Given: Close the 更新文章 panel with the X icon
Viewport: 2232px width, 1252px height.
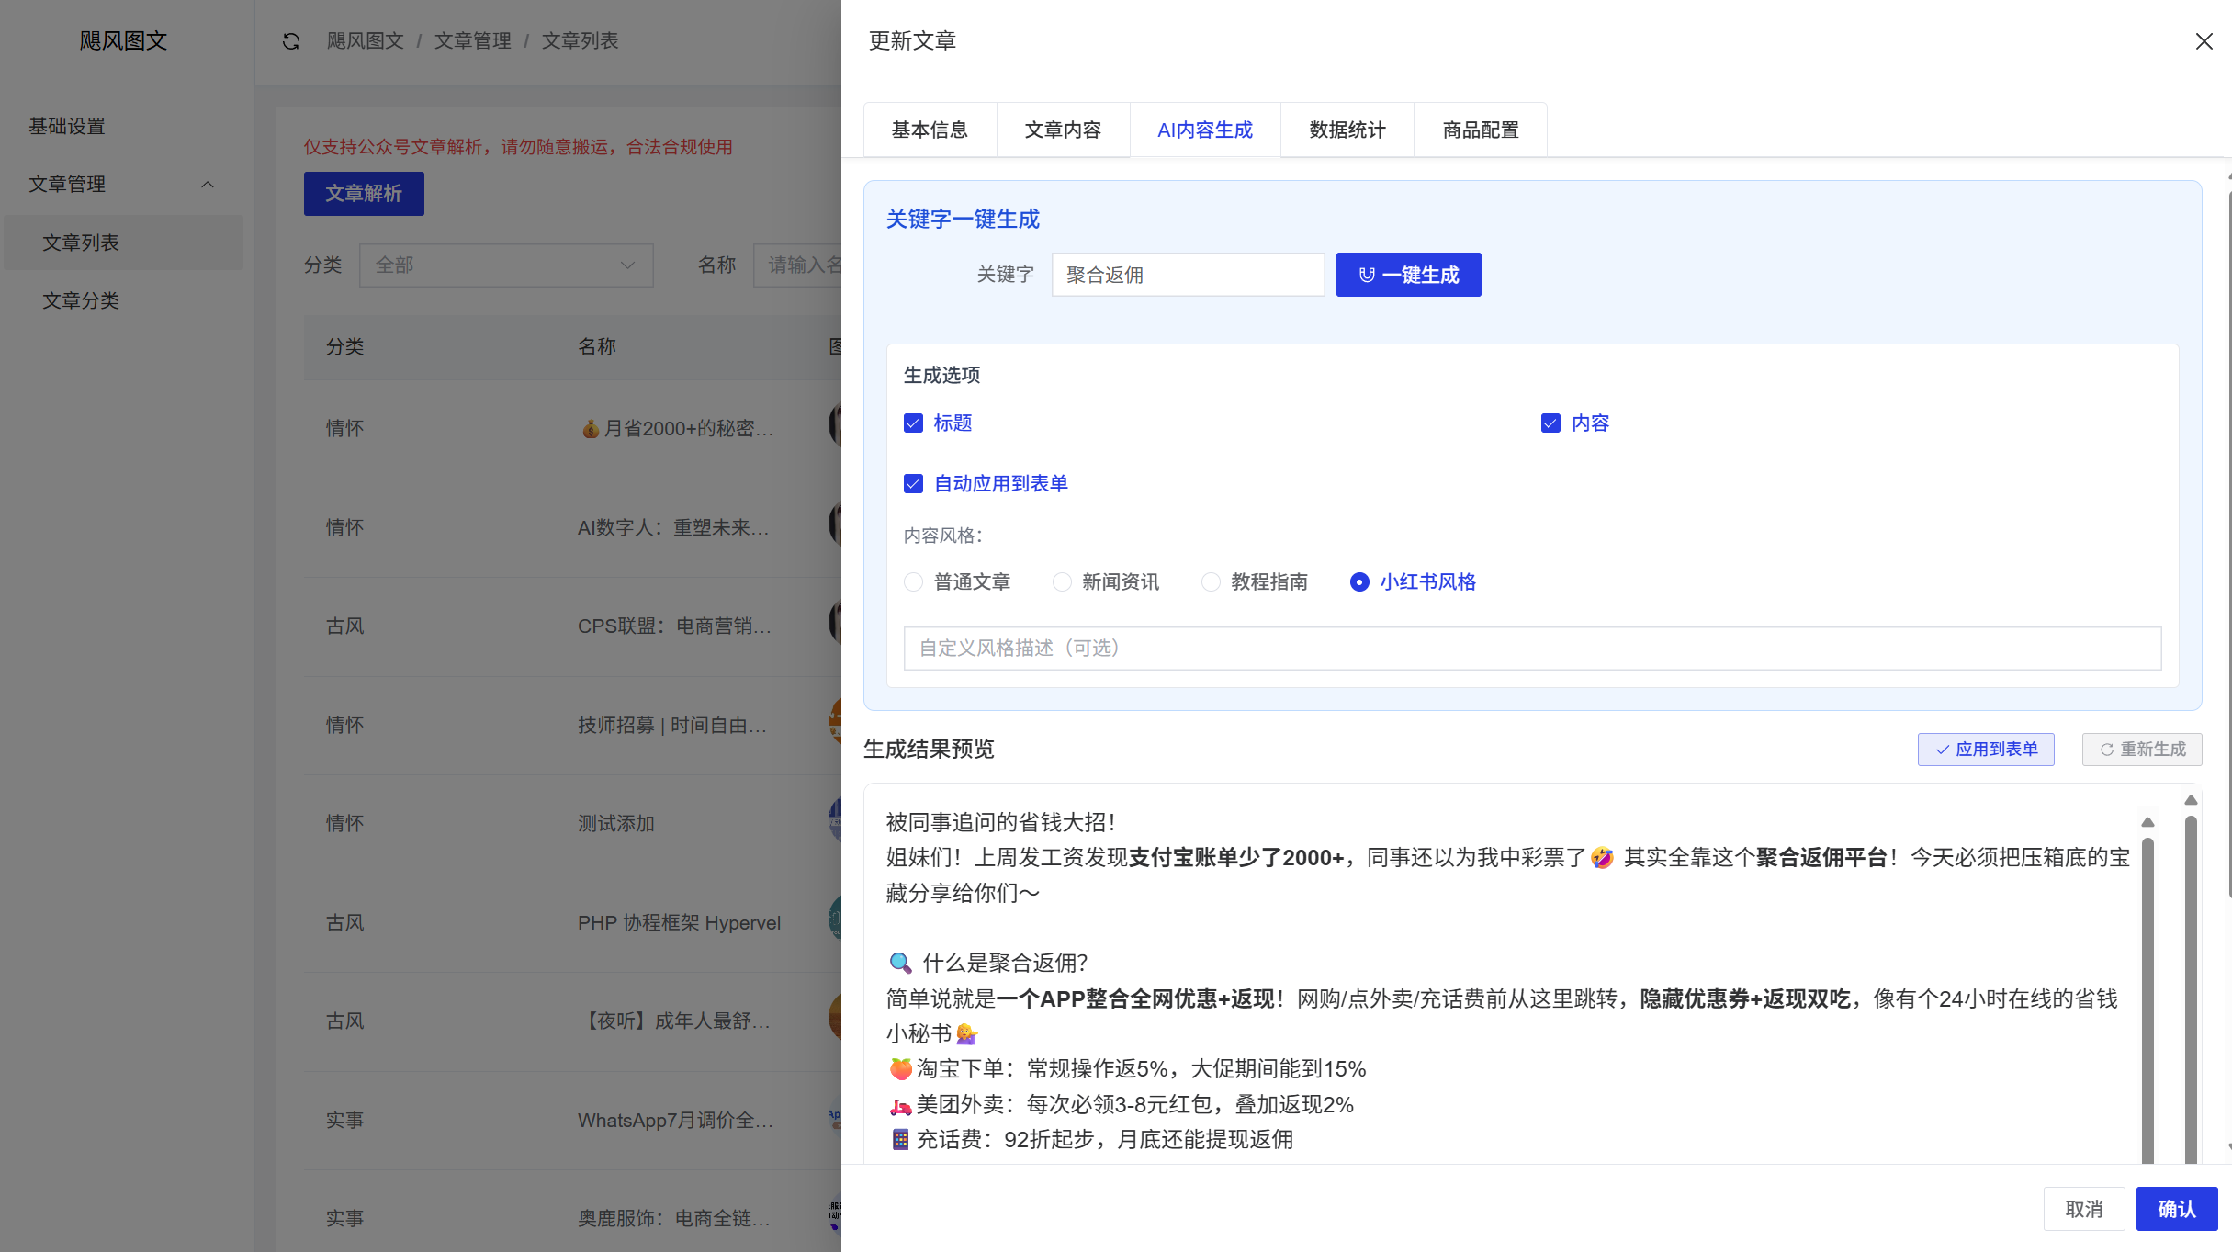Looking at the screenshot, I should 2204,40.
